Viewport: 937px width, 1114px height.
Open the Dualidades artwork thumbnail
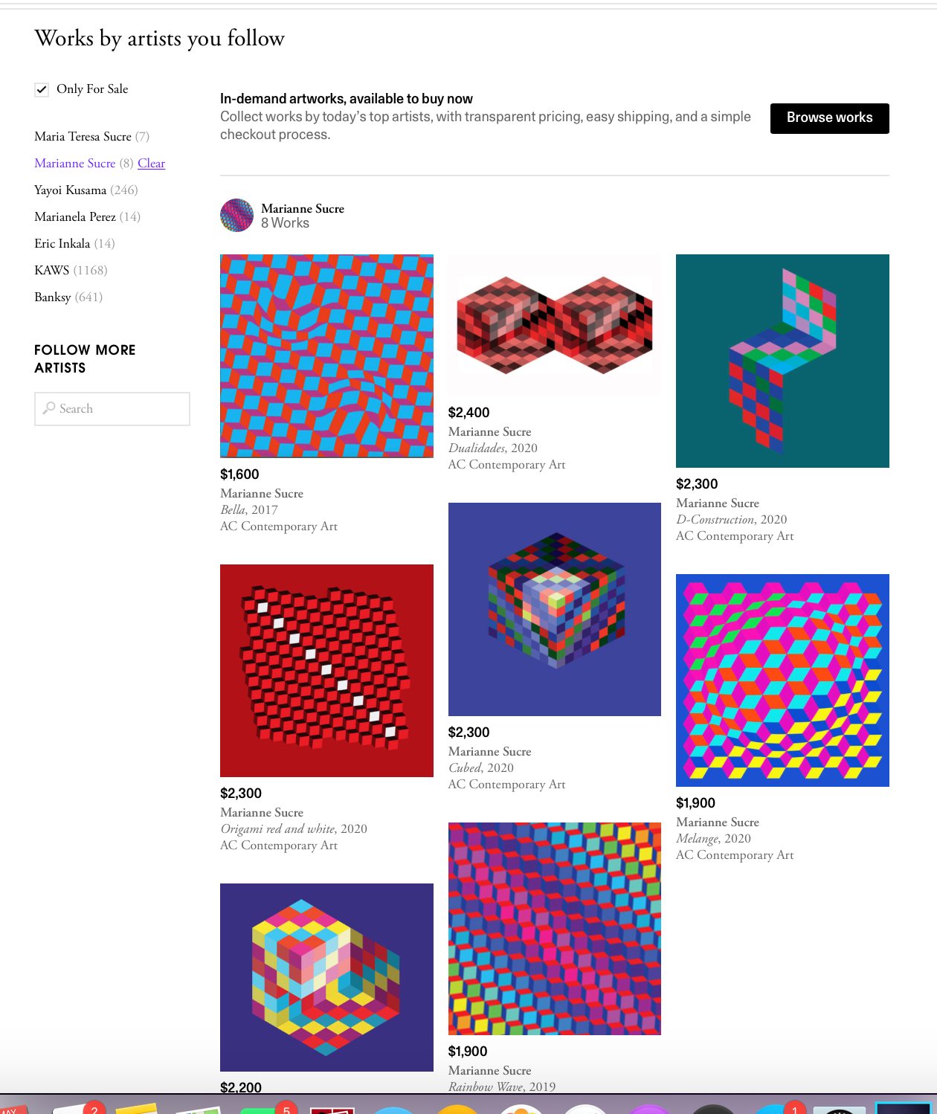coord(554,323)
